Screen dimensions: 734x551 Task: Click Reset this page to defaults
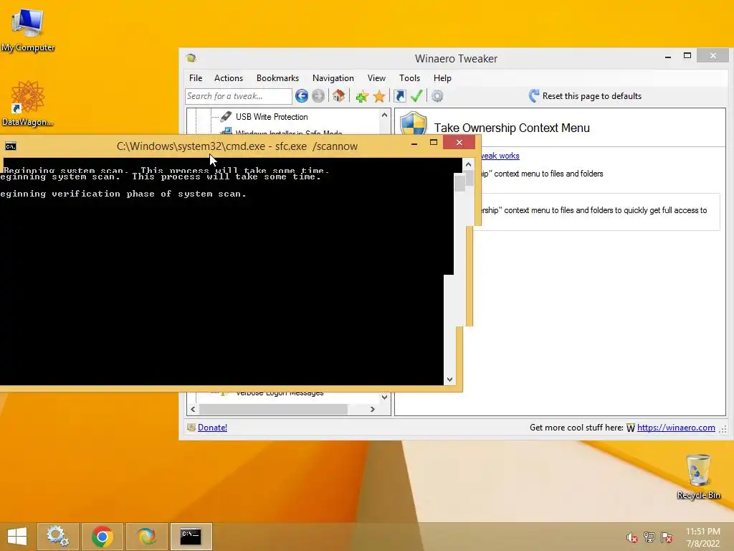585,96
